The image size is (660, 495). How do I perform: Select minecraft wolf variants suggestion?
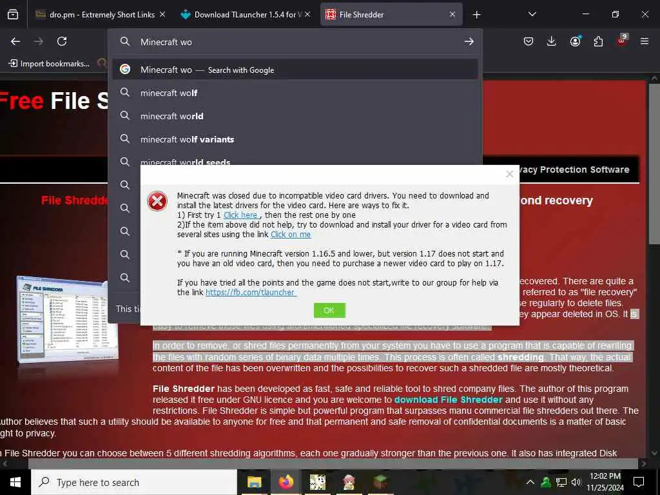(x=295, y=139)
